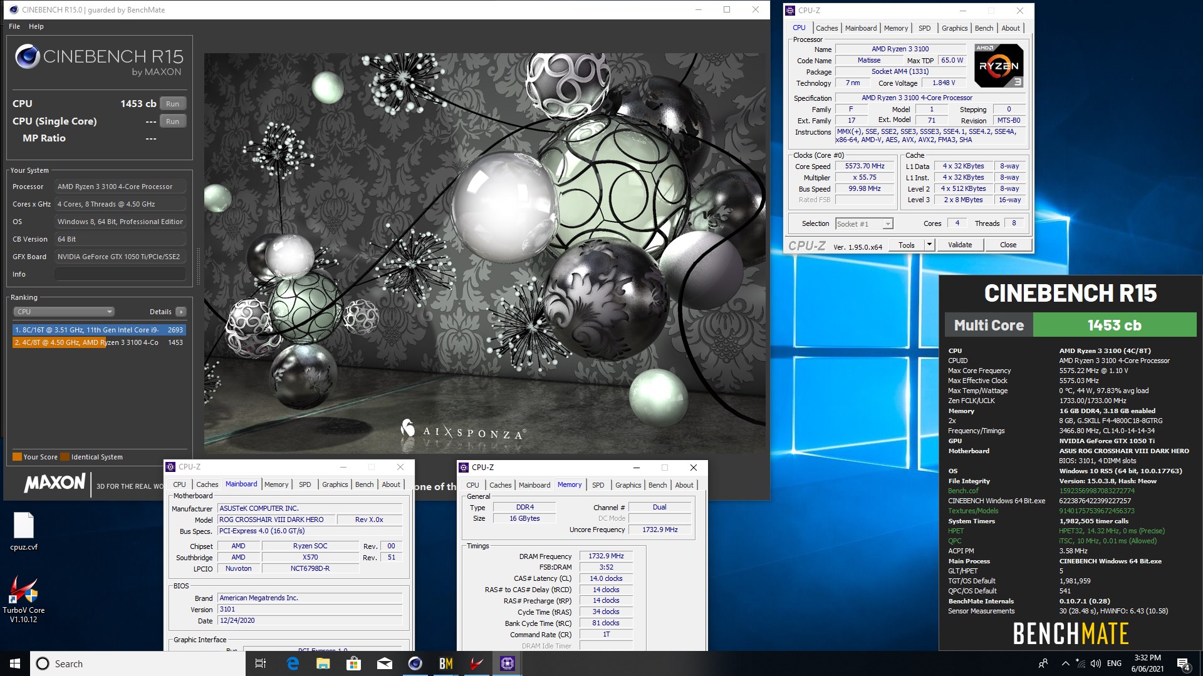Select the Intel Core i9 ranking row
This screenshot has height=676, width=1203.
click(99, 330)
